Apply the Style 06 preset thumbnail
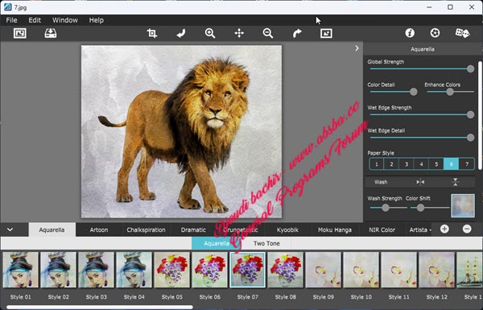 point(210,270)
